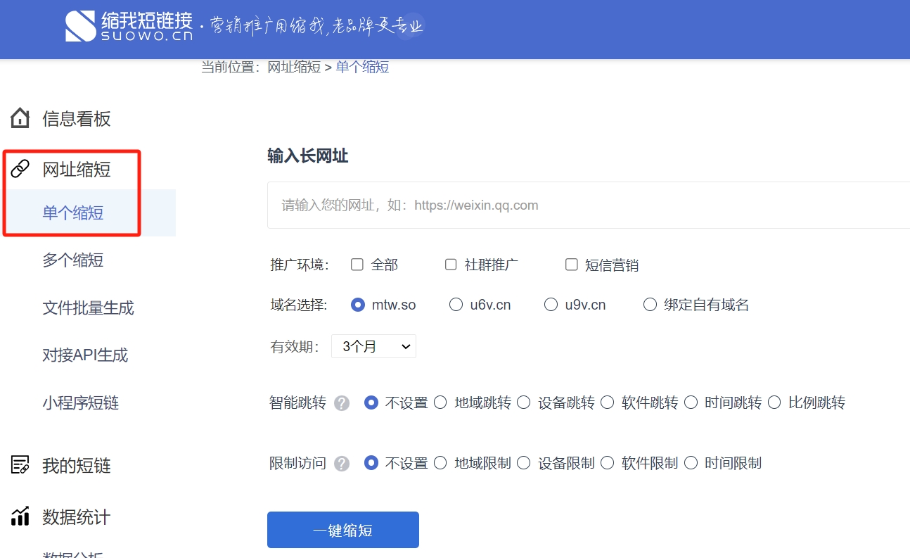910x558 pixels.
Task: Click the help icon beside 智能跳转
Action: click(342, 403)
